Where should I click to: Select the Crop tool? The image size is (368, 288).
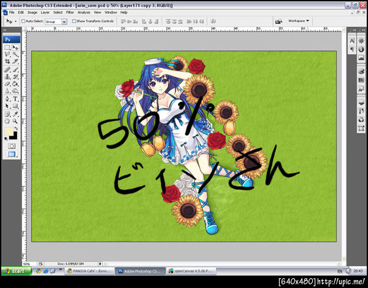pyautogui.click(x=7, y=61)
